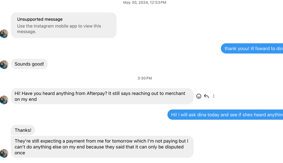
Task: Select the "i will ask dina today" bubble
Action: [225, 115]
